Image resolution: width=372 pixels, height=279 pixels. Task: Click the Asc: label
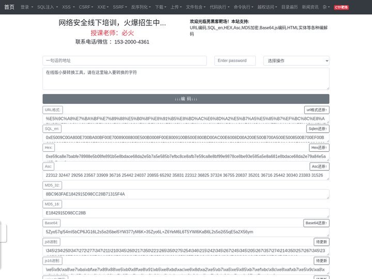point(49,166)
